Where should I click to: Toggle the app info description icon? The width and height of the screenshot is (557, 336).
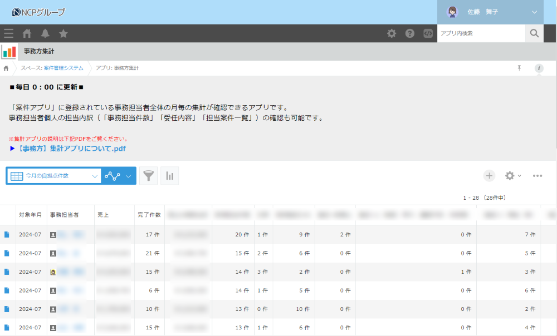point(539,68)
